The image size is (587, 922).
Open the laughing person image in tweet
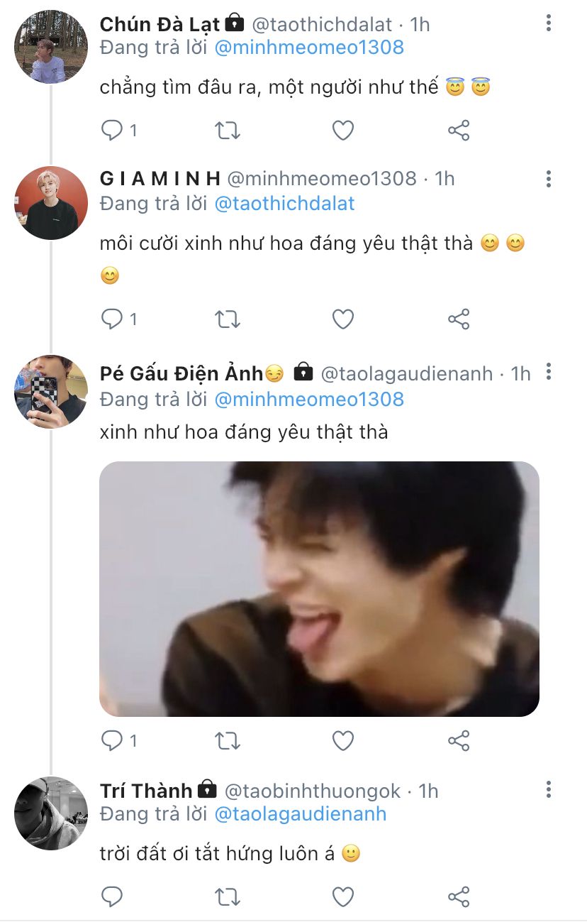319,588
